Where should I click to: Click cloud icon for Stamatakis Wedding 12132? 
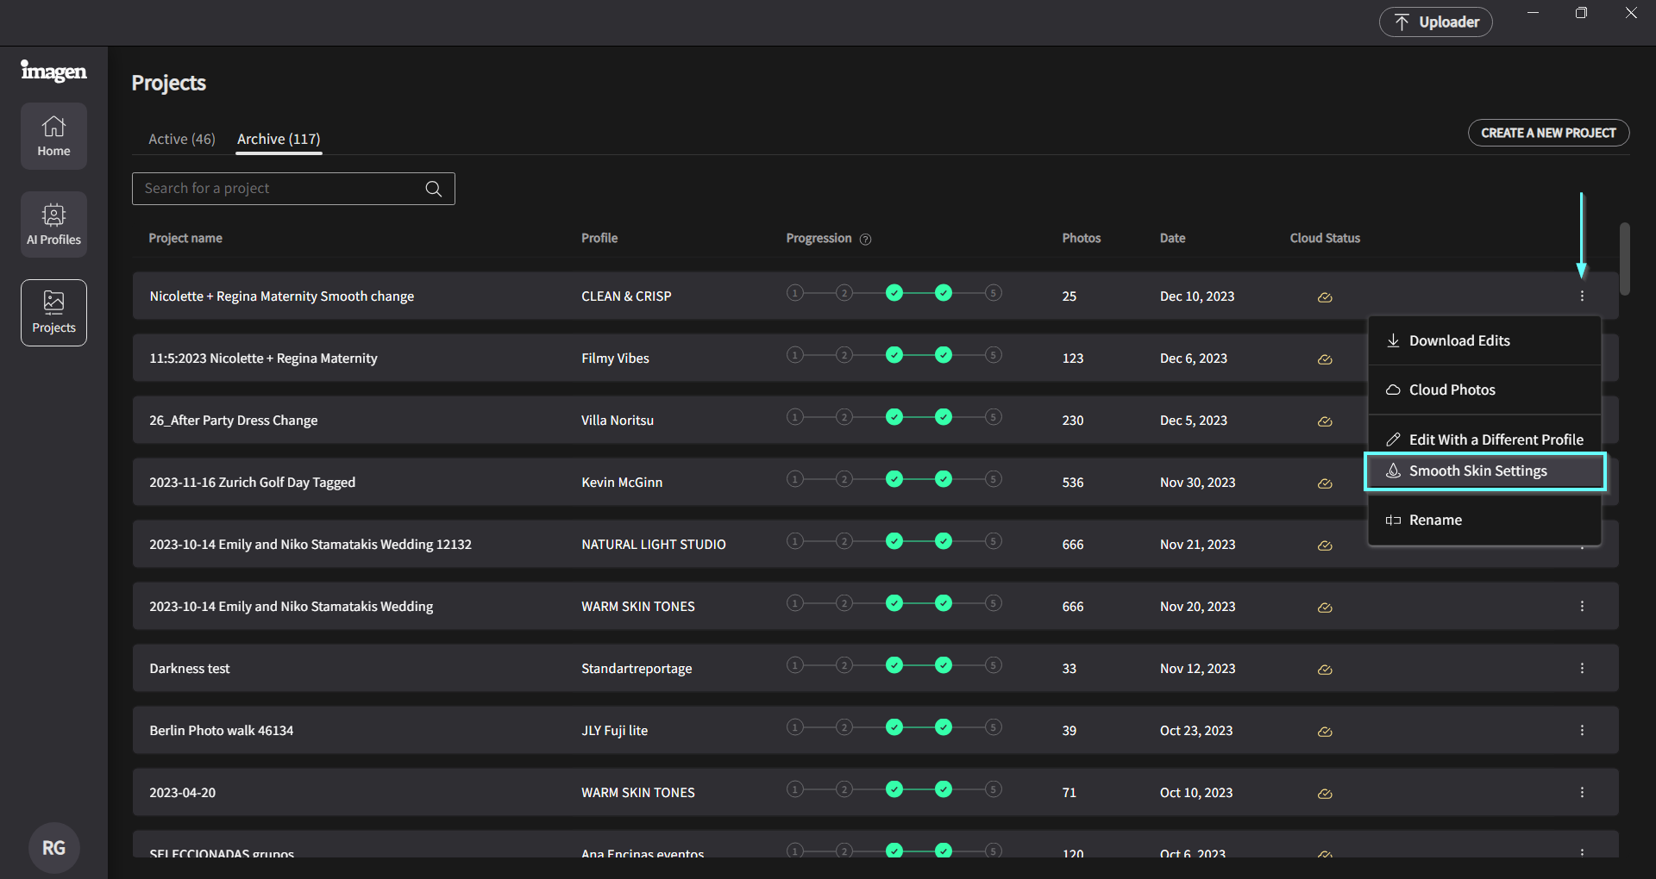point(1325,545)
